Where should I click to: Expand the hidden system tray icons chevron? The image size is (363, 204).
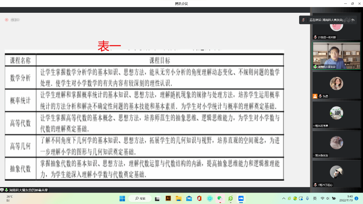[284, 198]
